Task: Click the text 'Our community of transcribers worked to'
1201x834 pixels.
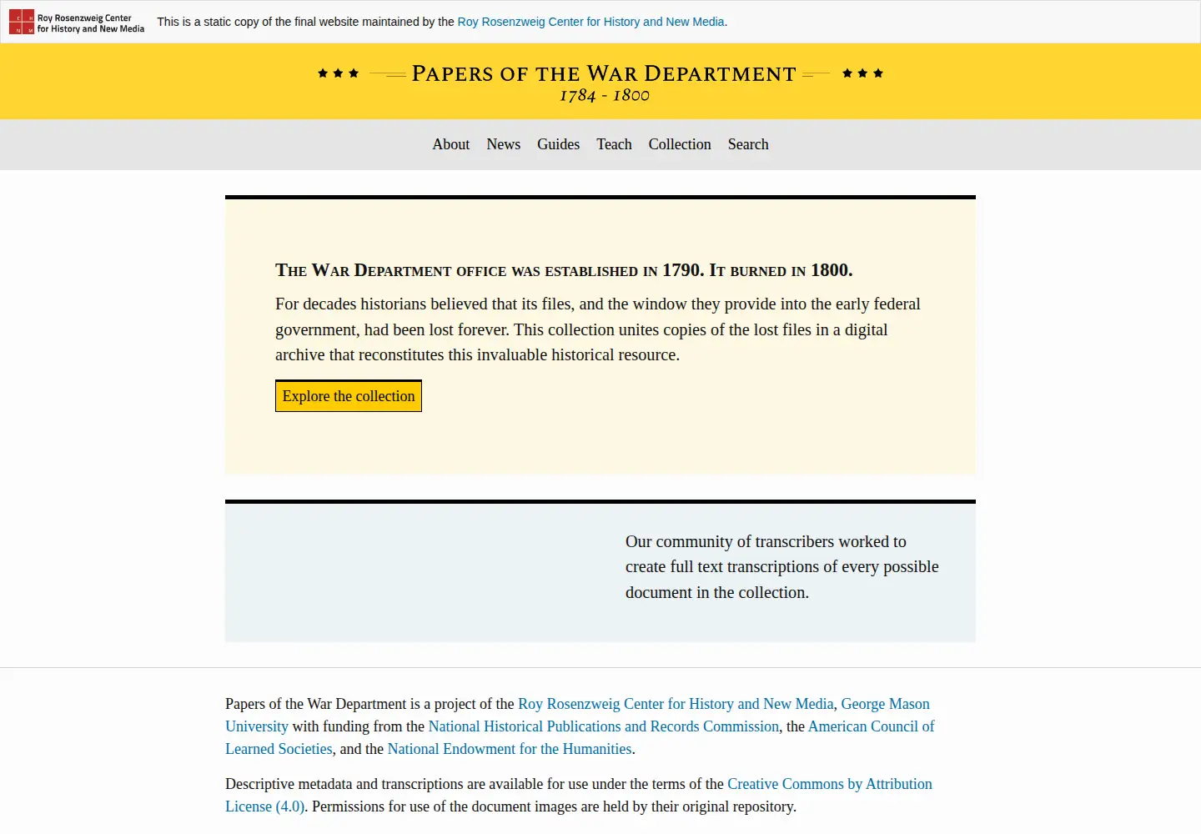Action: [x=766, y=541]
